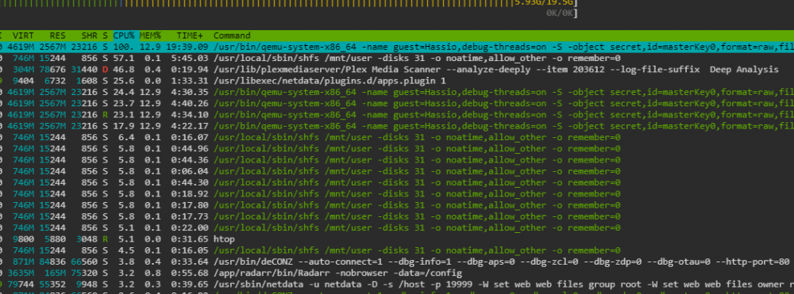Select the htop process row
794x294 pixels.
pyautogui.click(x=397, y=239)
